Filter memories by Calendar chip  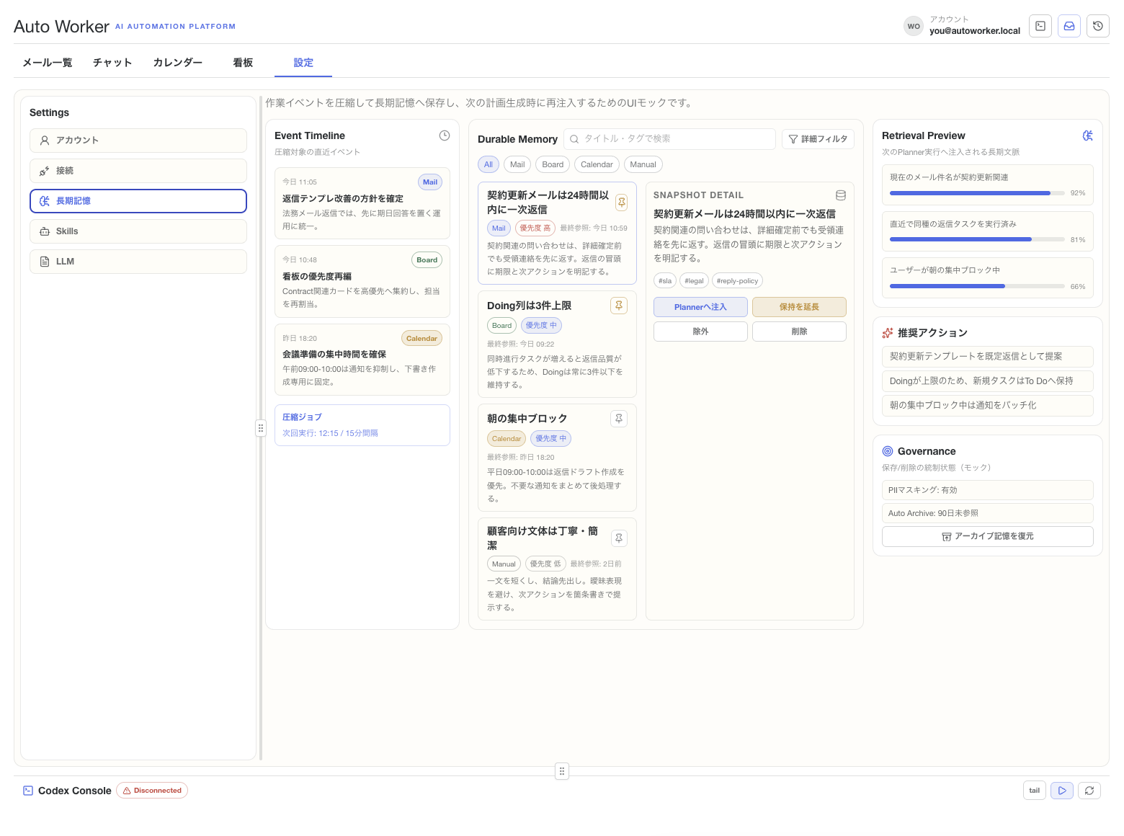pos(597,164)
